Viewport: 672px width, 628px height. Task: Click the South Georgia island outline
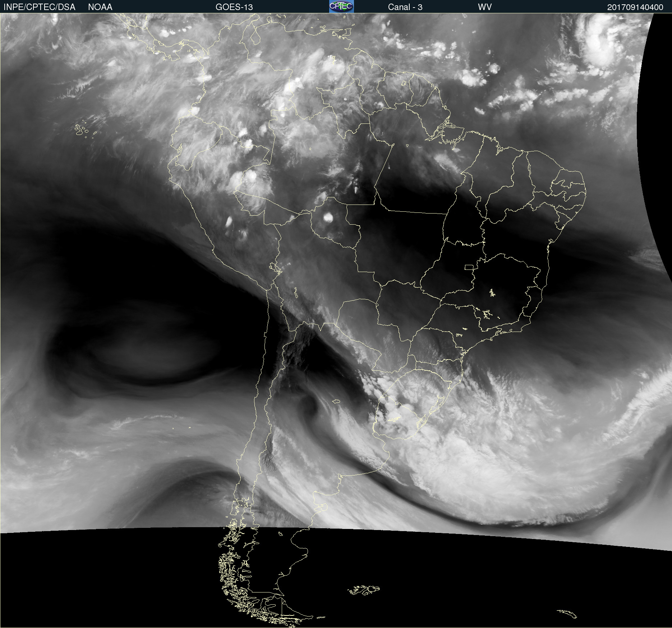click(x=567, y=614)
